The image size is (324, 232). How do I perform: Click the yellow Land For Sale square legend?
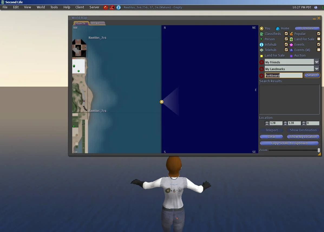point(261,56)
